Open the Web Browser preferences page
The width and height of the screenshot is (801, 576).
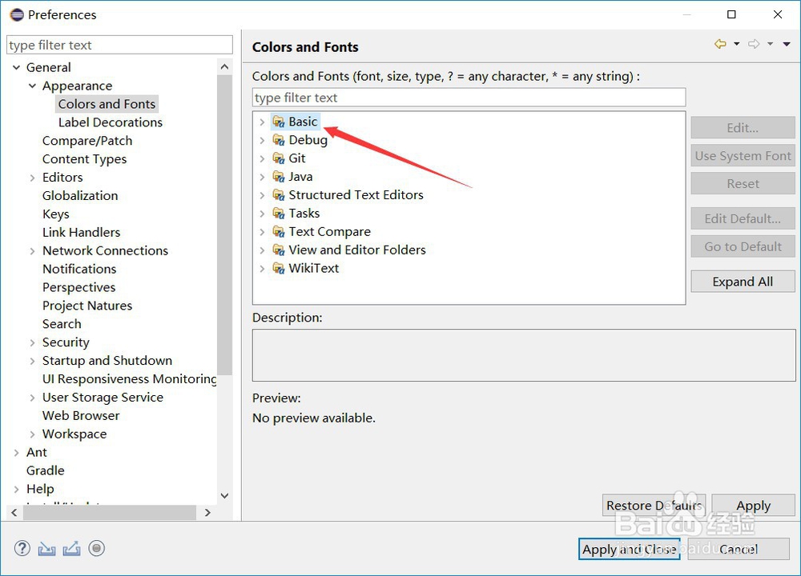point(81,416)
